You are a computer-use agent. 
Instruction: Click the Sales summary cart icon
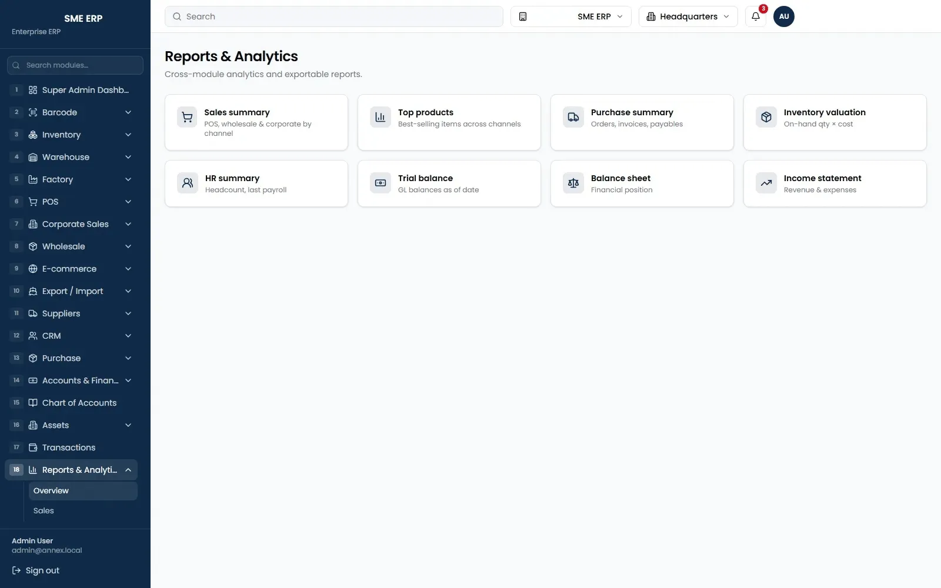coord(187,117)
